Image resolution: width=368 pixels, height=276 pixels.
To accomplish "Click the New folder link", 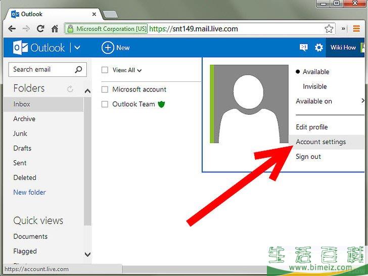I will click(29, 193).
